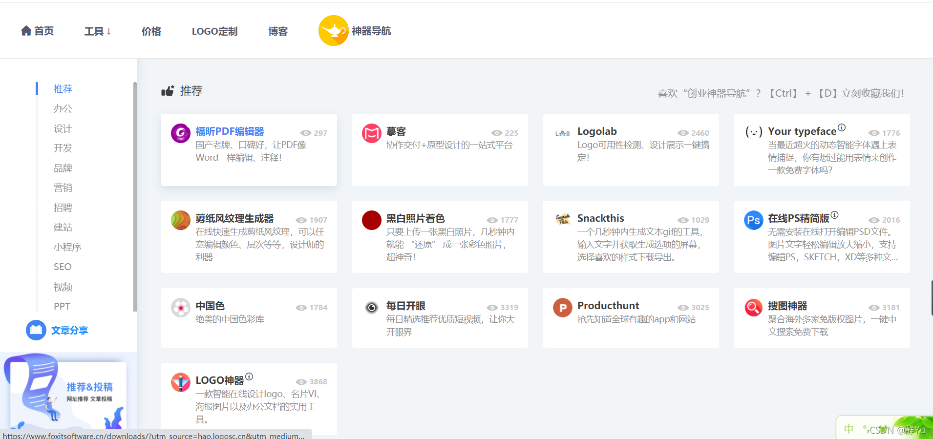Click the 在线PS精简版 blue Ps icon

coord(754,220)
